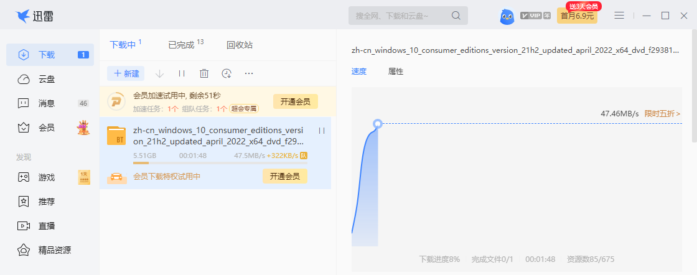Click the 资源数85/675 status text

pyautogui.click(x=591, y=259)
